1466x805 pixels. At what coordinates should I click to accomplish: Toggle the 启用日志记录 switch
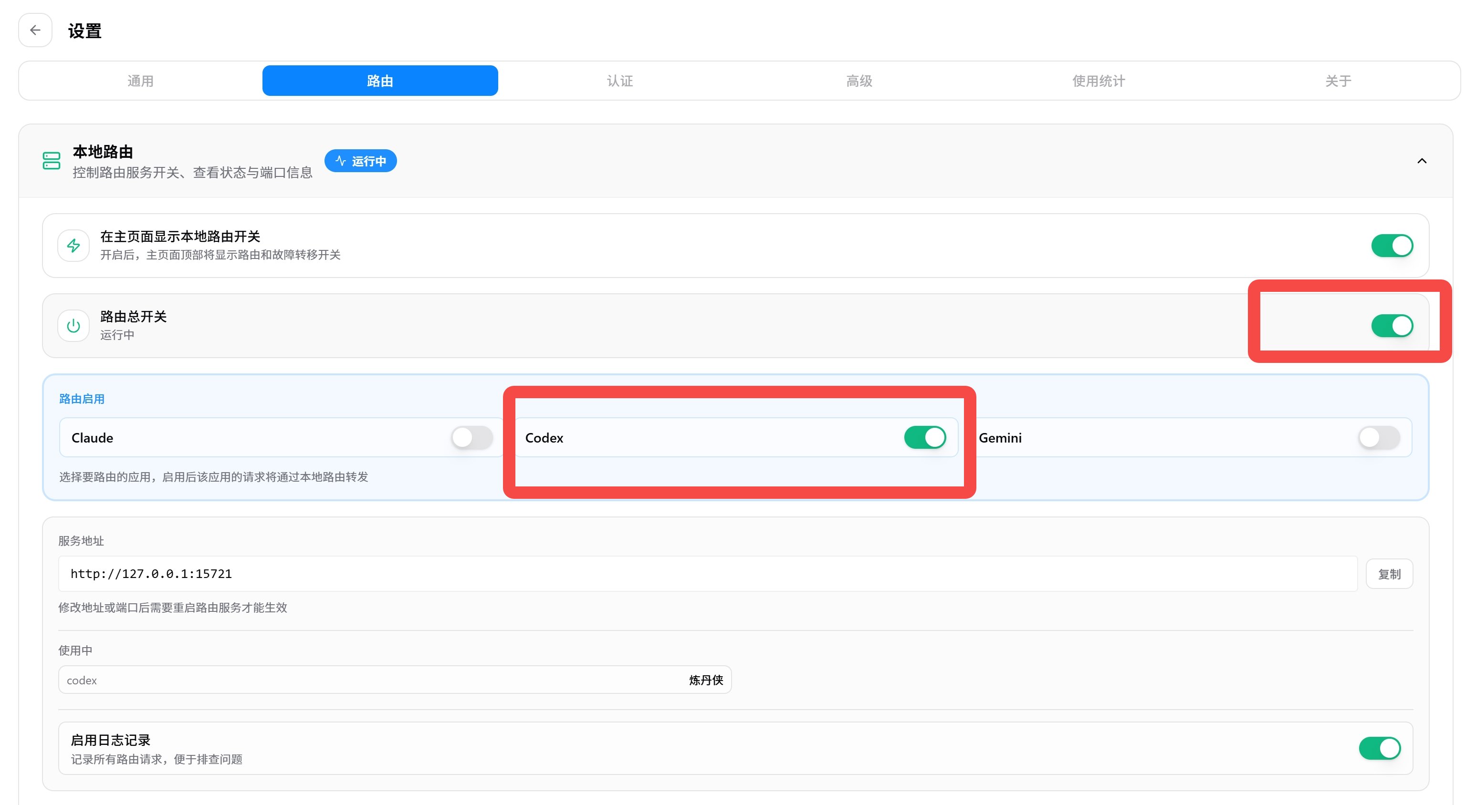(x=1380, y=748)
